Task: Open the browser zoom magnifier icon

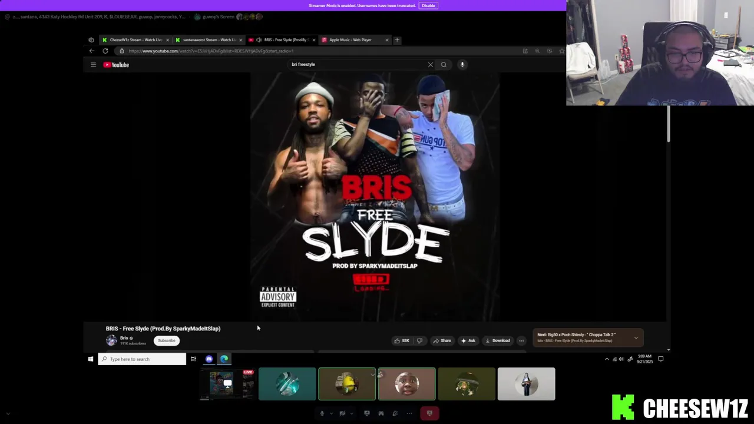Action: pos(537,51)
